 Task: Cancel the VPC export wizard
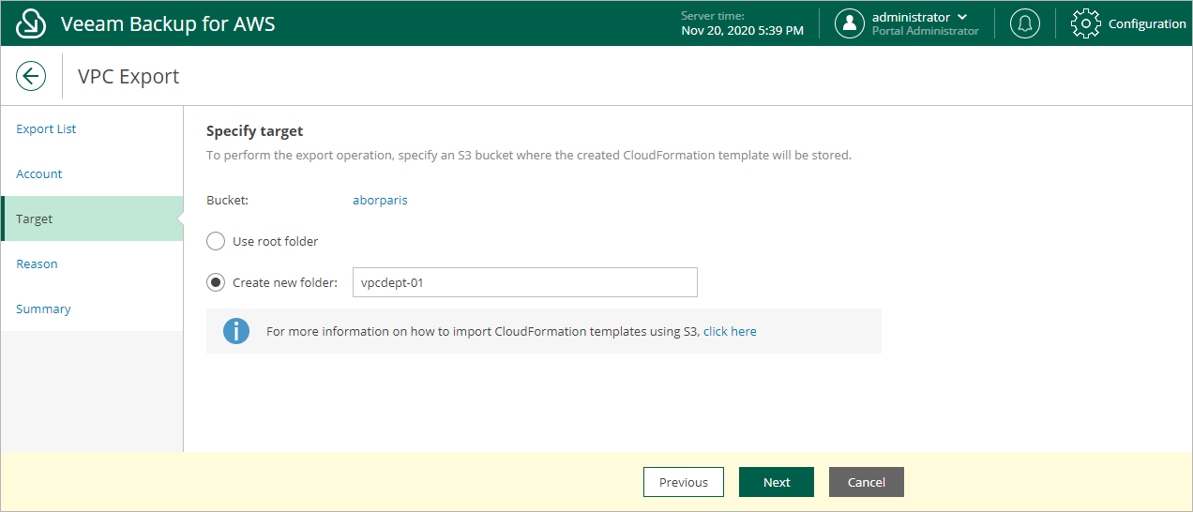point(867,482)
